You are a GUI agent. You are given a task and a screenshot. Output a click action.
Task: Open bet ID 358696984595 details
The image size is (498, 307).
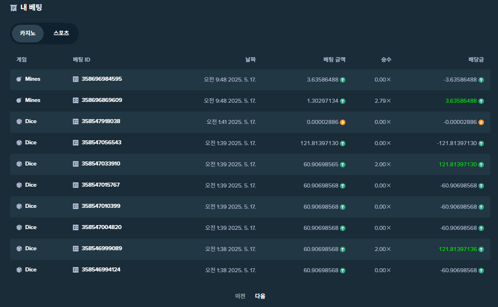102,79
